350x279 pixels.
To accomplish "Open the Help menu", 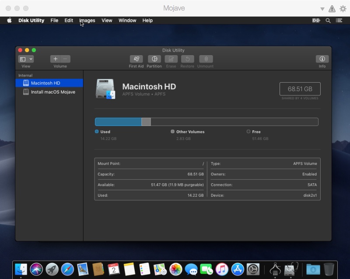I will [x=147, y=21].
